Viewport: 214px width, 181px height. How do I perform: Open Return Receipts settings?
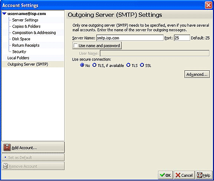[x=26, y=45]
